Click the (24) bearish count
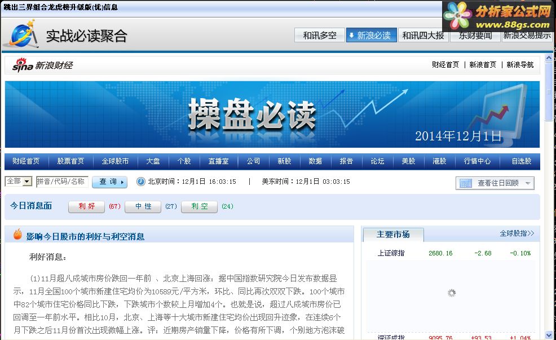 point(227,206)
